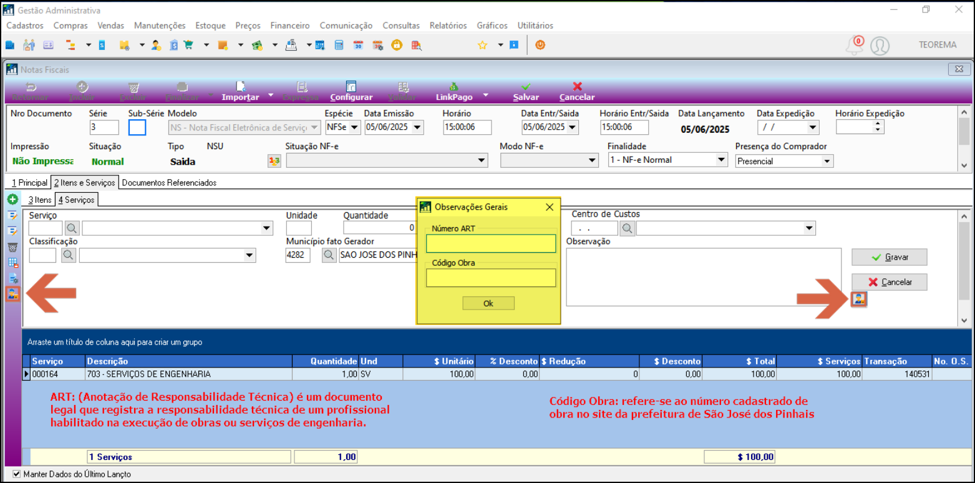Click the Número ART input field
The height and width of the screenshot is (483, 975).
(x=491, y=243)
